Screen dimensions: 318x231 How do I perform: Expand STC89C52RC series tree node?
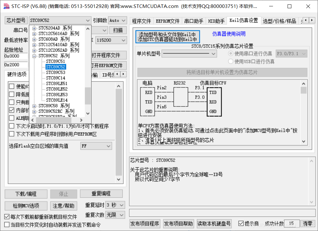pyautogui.click(x=34, y=112)
